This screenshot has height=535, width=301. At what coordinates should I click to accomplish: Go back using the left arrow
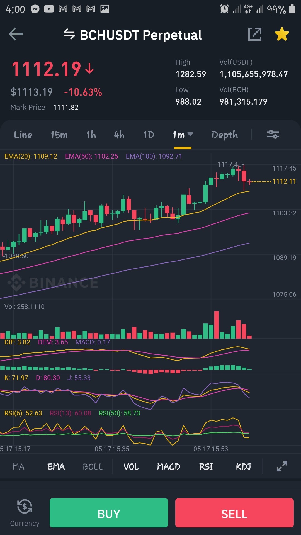point(16,34)
